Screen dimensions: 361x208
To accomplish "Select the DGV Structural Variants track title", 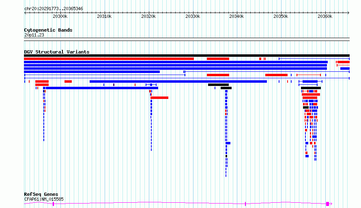I will 57,52.
